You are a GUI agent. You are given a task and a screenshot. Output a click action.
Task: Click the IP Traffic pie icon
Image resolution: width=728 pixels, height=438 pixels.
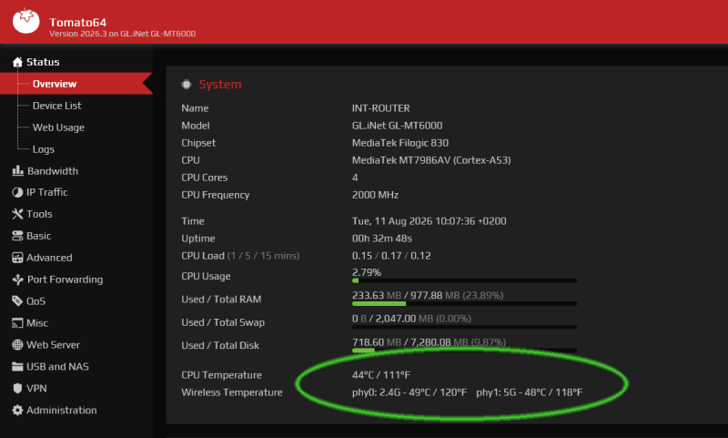[17, 192]
